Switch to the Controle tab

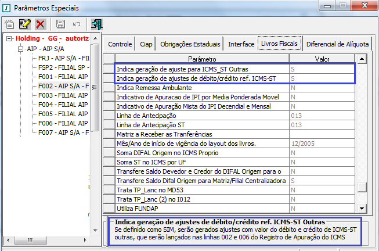point(120,44)
